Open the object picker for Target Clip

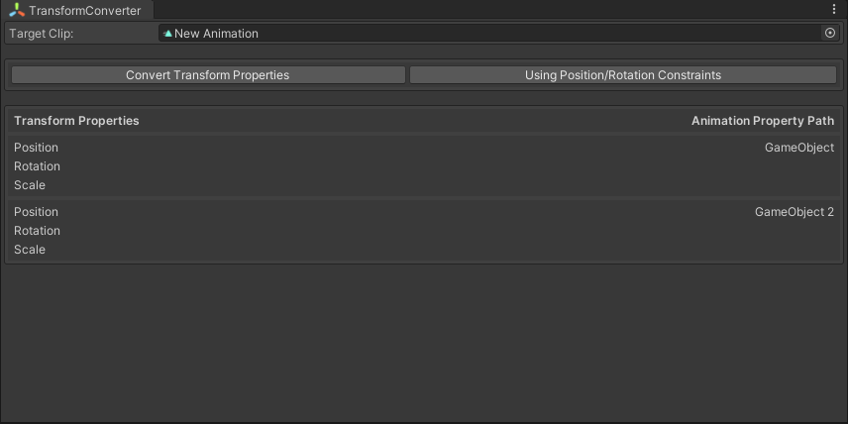click(830, 33)
